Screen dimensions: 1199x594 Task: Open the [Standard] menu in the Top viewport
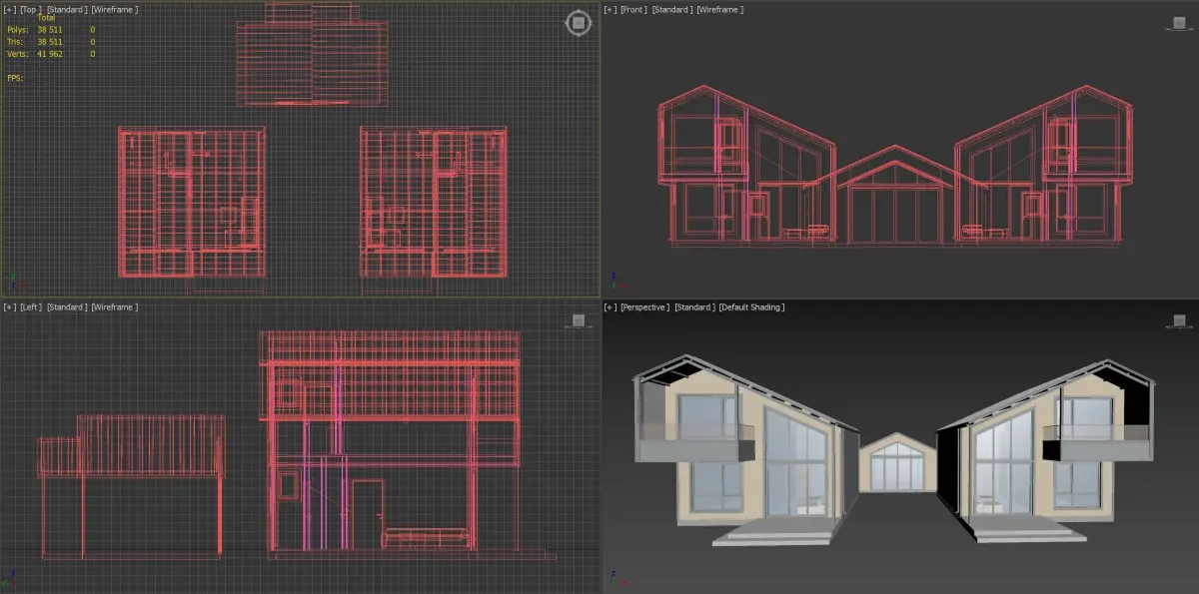click(x=67, y=9)
